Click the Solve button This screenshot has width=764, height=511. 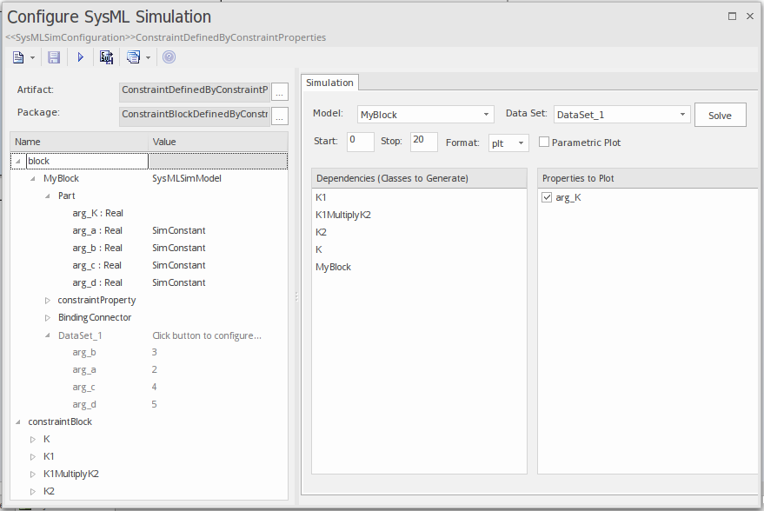(720, 114)
